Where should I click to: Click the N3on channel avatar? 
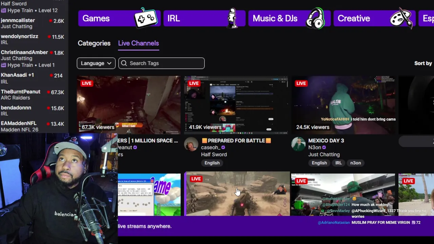(x=298, y=144)
